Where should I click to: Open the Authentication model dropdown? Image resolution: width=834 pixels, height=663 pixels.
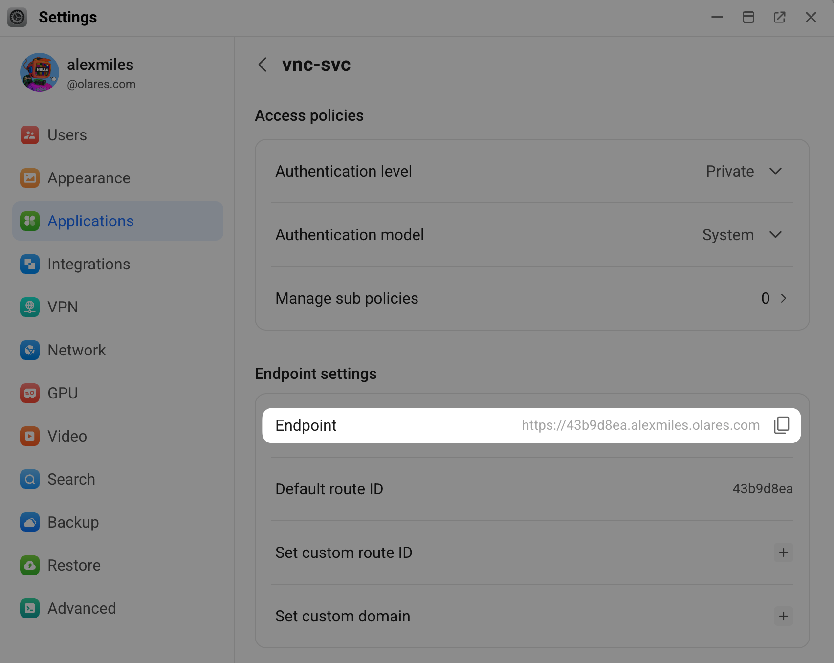coord(742,235)
